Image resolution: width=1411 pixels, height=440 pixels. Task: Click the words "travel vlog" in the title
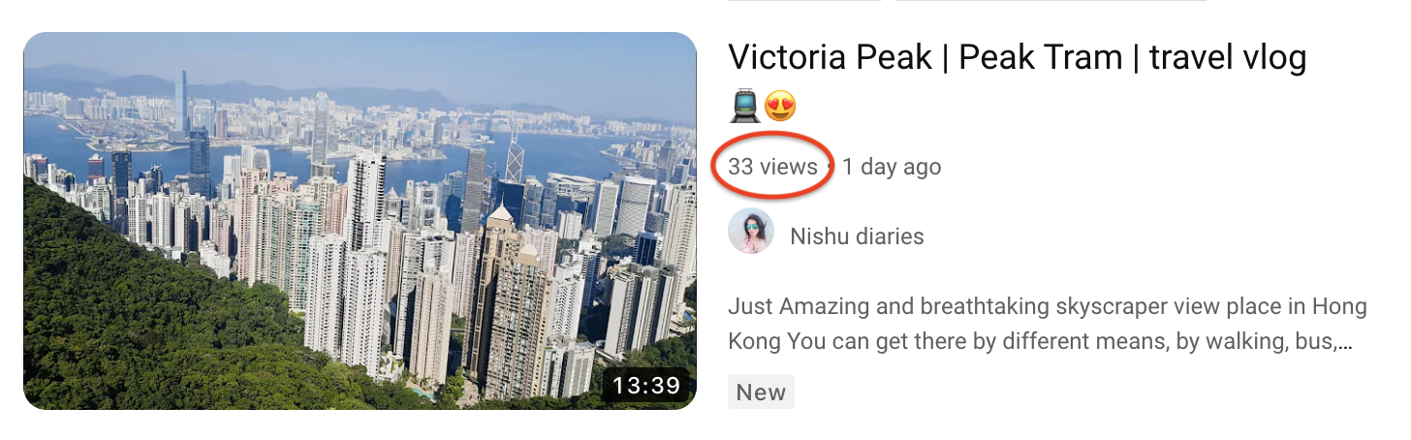1228,58
